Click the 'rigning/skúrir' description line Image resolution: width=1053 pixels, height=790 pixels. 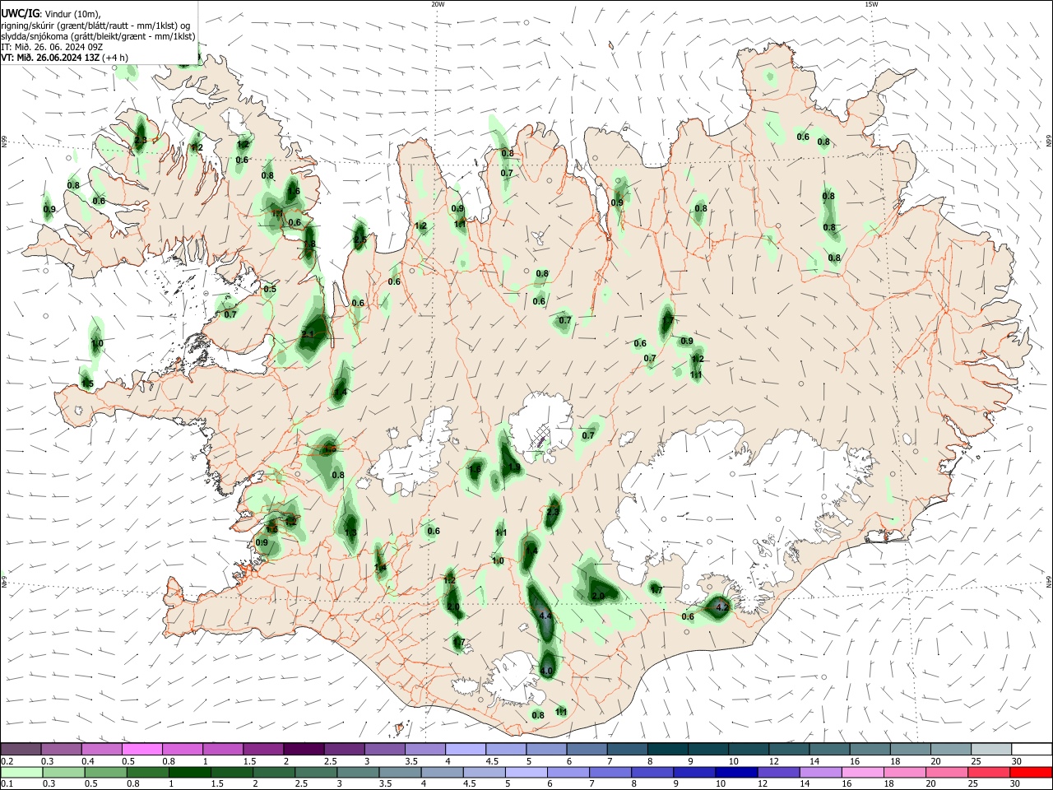(95, 26)
